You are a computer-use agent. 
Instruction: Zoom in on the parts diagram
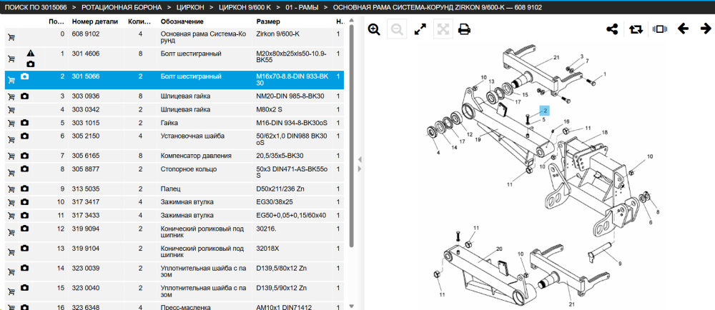(x=374, y=29)
